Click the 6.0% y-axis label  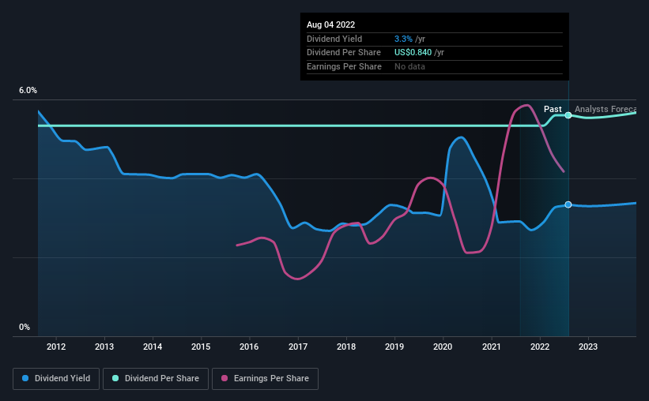click(x=28, y=90)
